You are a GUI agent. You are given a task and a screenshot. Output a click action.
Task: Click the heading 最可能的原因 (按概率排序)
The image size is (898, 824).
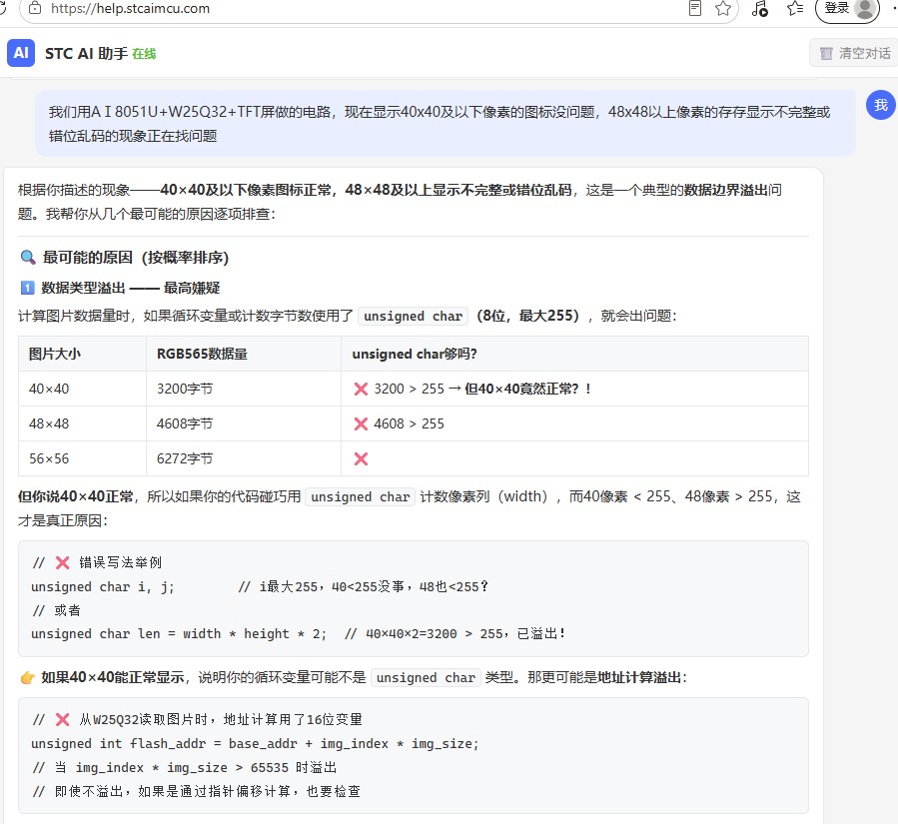coord(136,258)
